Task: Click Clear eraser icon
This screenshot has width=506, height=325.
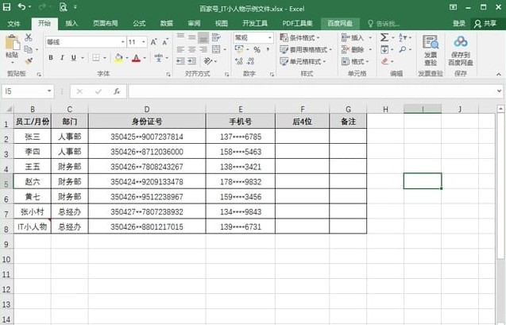Action: (384, 61)
